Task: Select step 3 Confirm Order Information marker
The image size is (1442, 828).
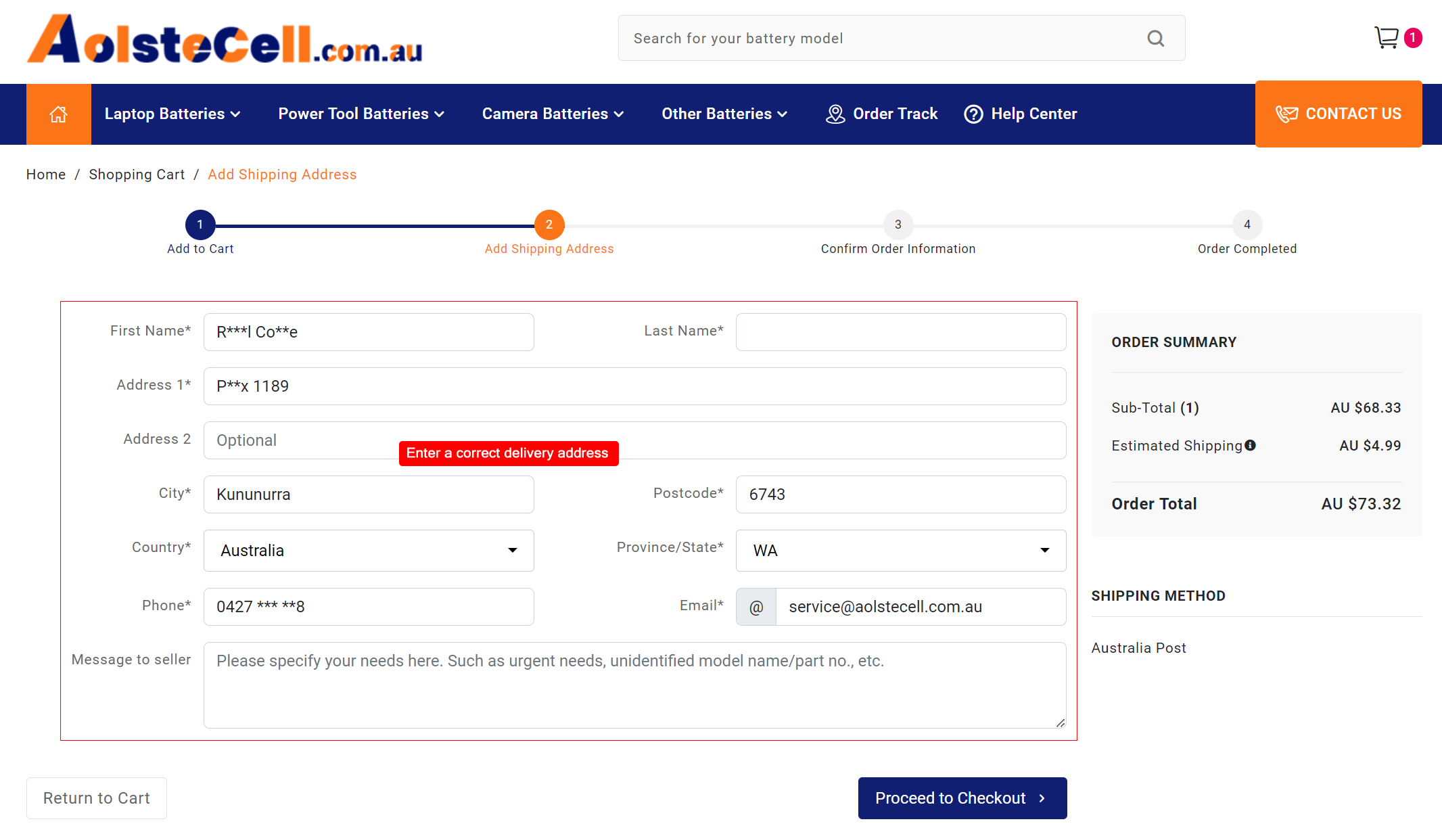Action: coord(898,225)
